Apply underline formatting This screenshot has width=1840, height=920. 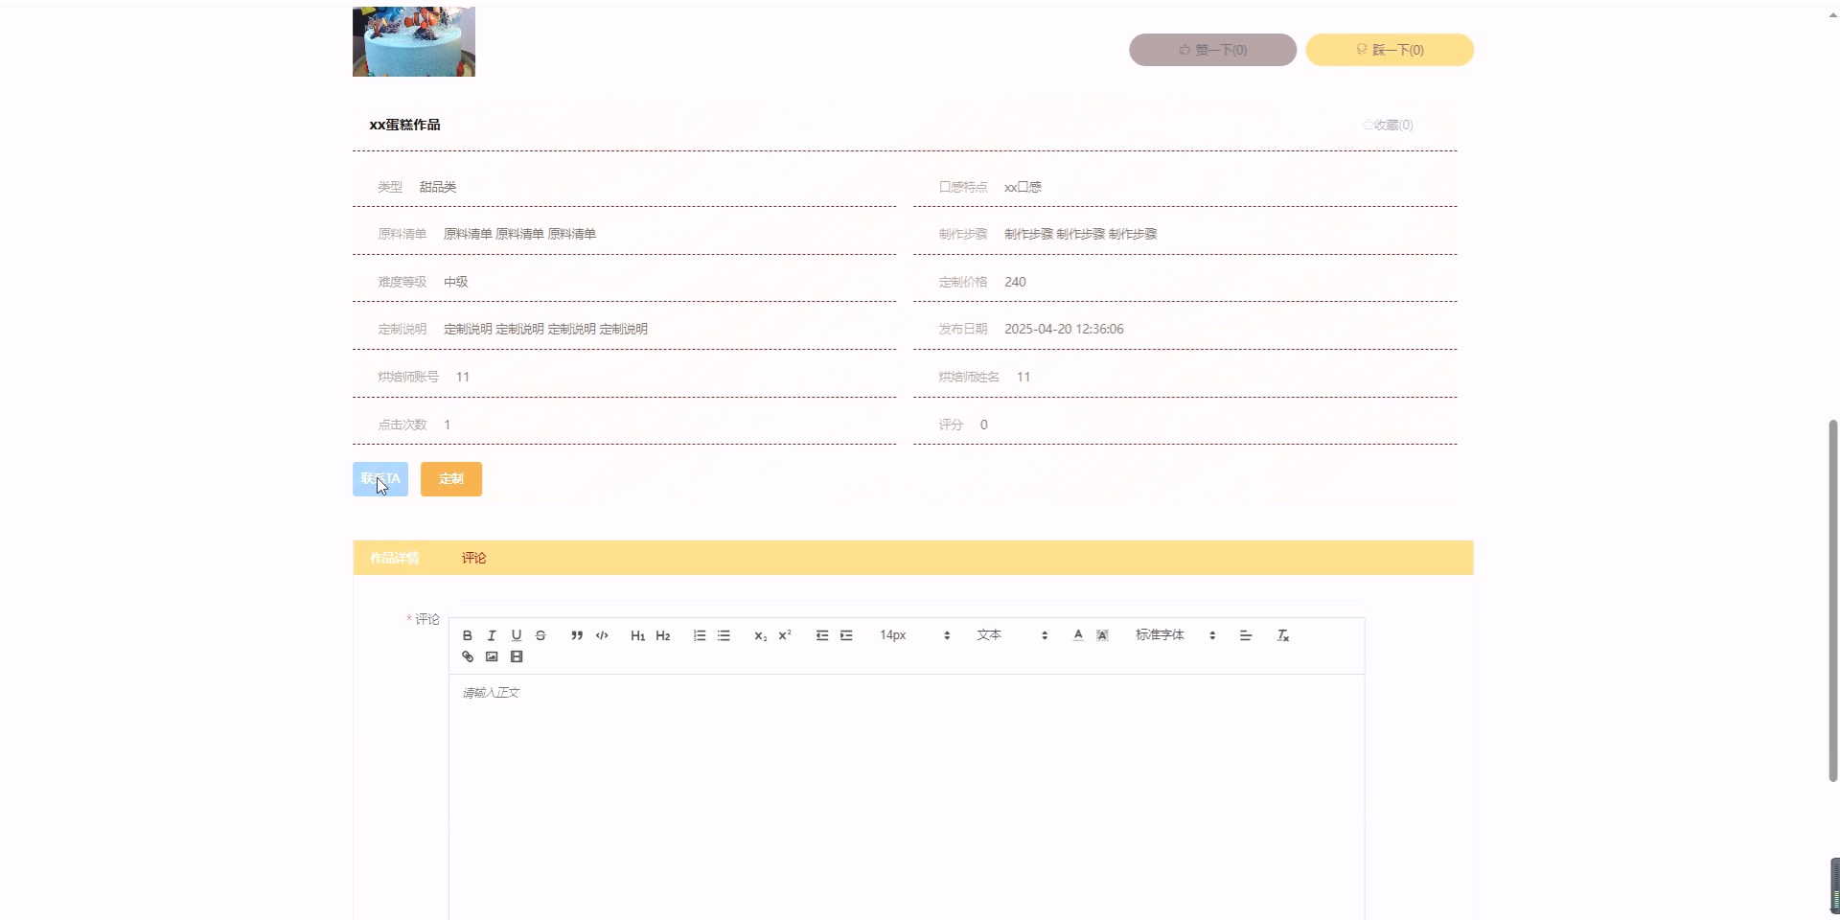pyautogui.click(x=517, y=635)
